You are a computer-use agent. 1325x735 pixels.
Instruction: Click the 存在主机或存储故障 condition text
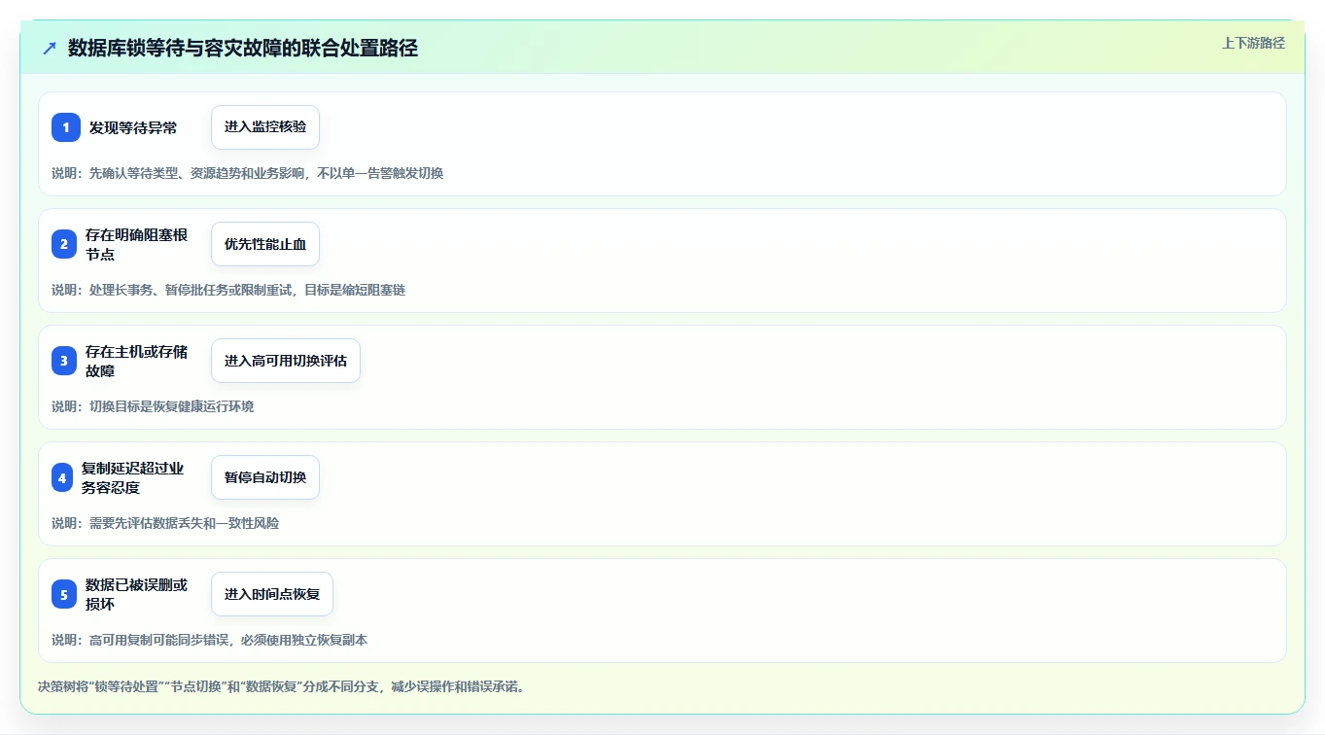(x=137, y=361)
